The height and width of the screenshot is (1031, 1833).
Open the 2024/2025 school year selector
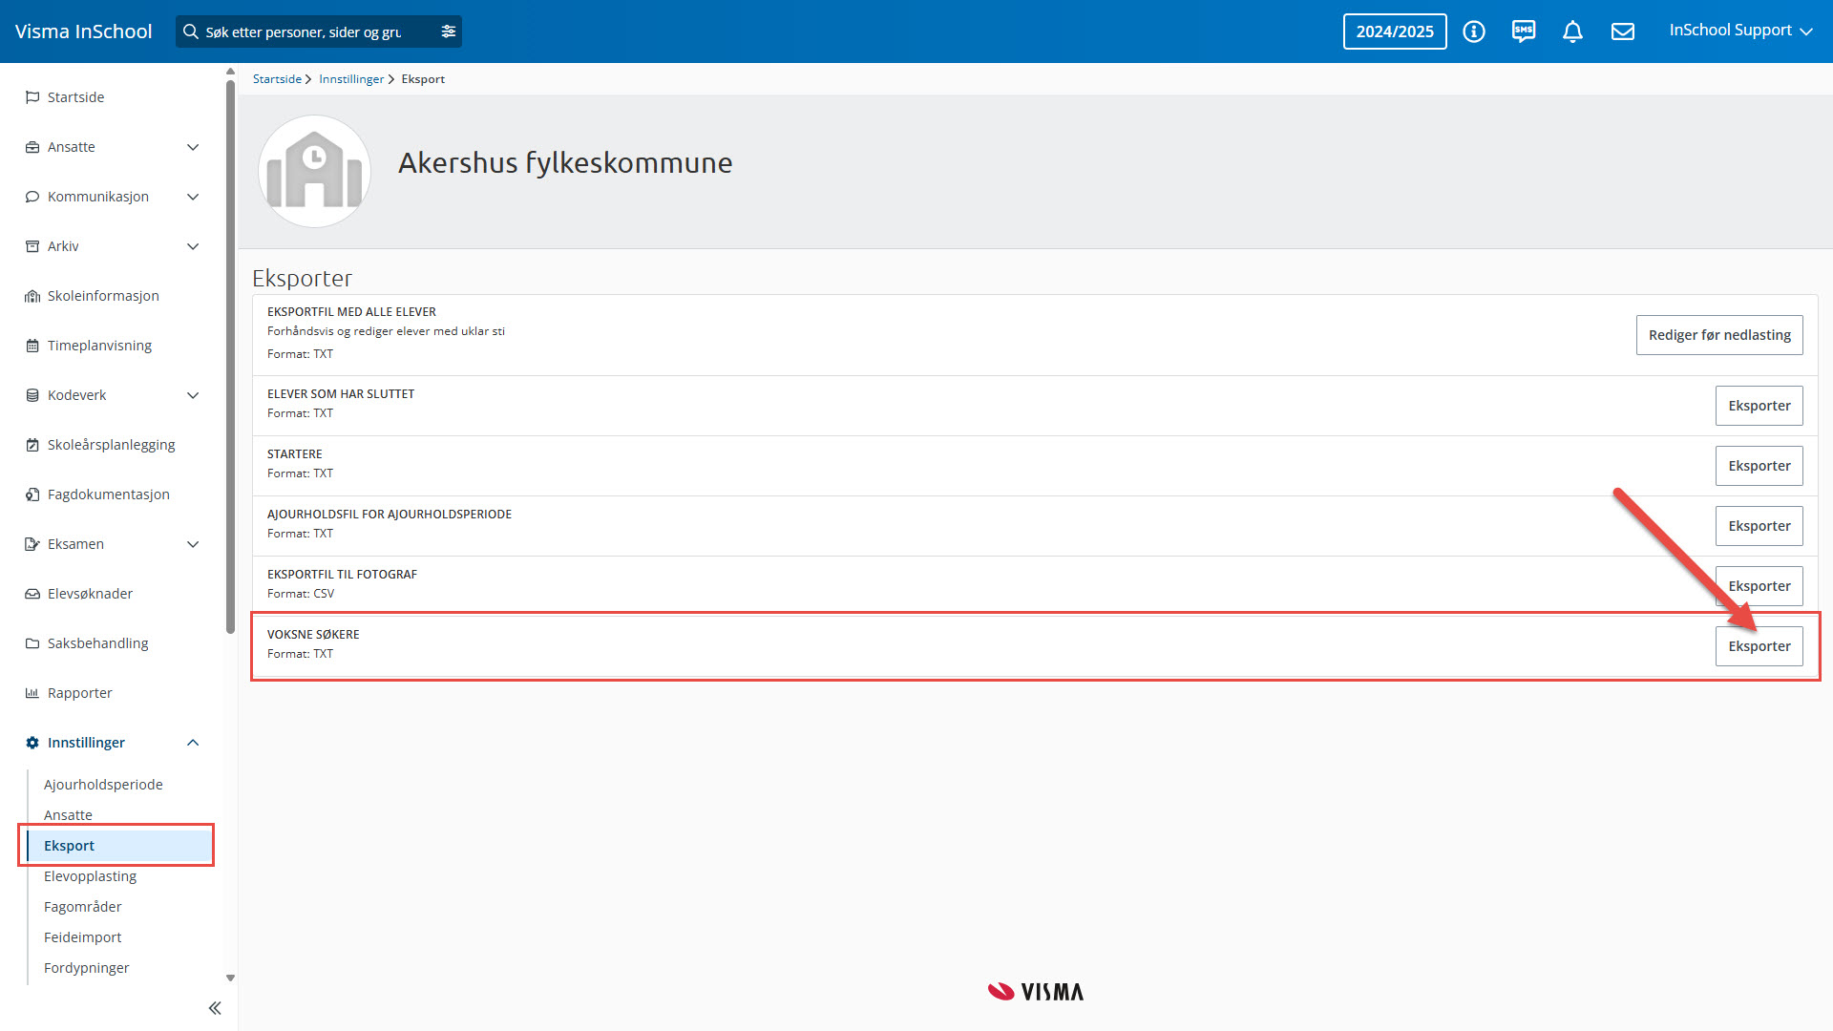(x=1395, y=32)
